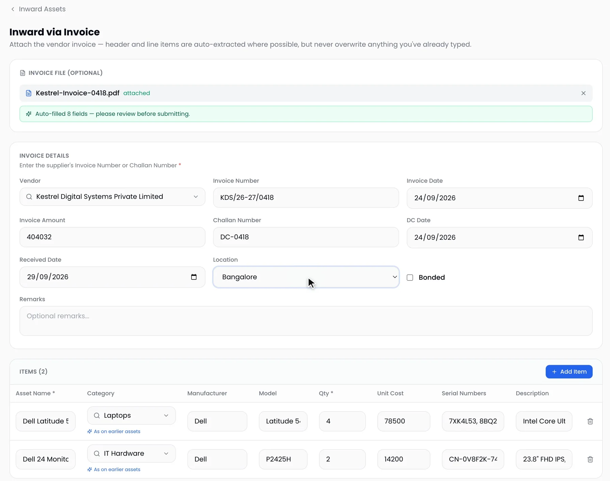The width and height of the screenshot is (610, 481).
Task: Open the Laptops category dropdown
Action: tap(131, 416)
